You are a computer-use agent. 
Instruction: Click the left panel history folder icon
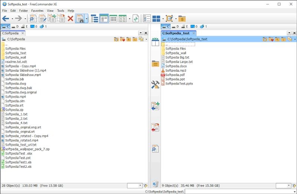click(116, 39)
